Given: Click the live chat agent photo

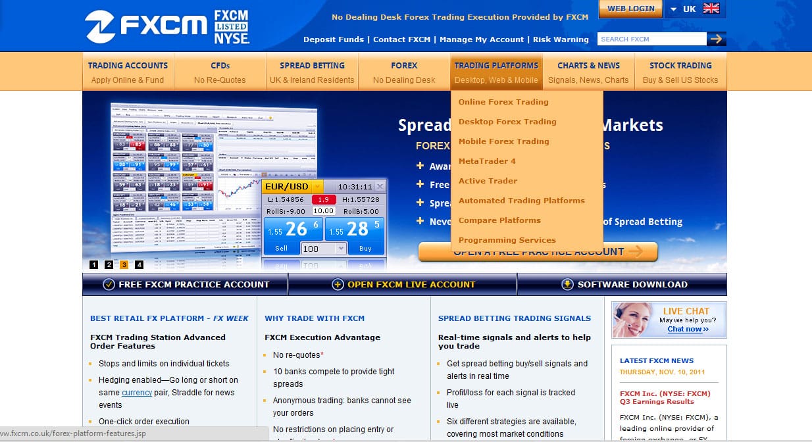Looking at the screenshot, I should click(633, 320).
